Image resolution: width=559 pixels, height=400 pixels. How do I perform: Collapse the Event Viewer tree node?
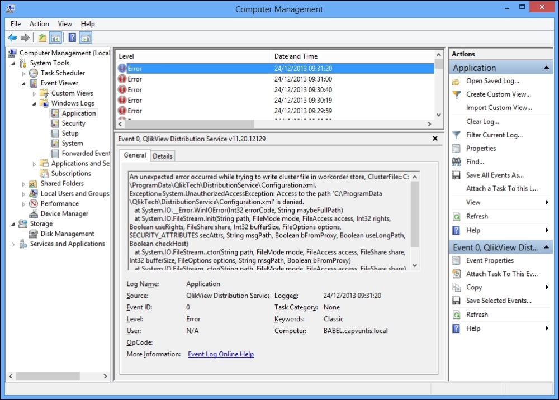pos(23,83)
